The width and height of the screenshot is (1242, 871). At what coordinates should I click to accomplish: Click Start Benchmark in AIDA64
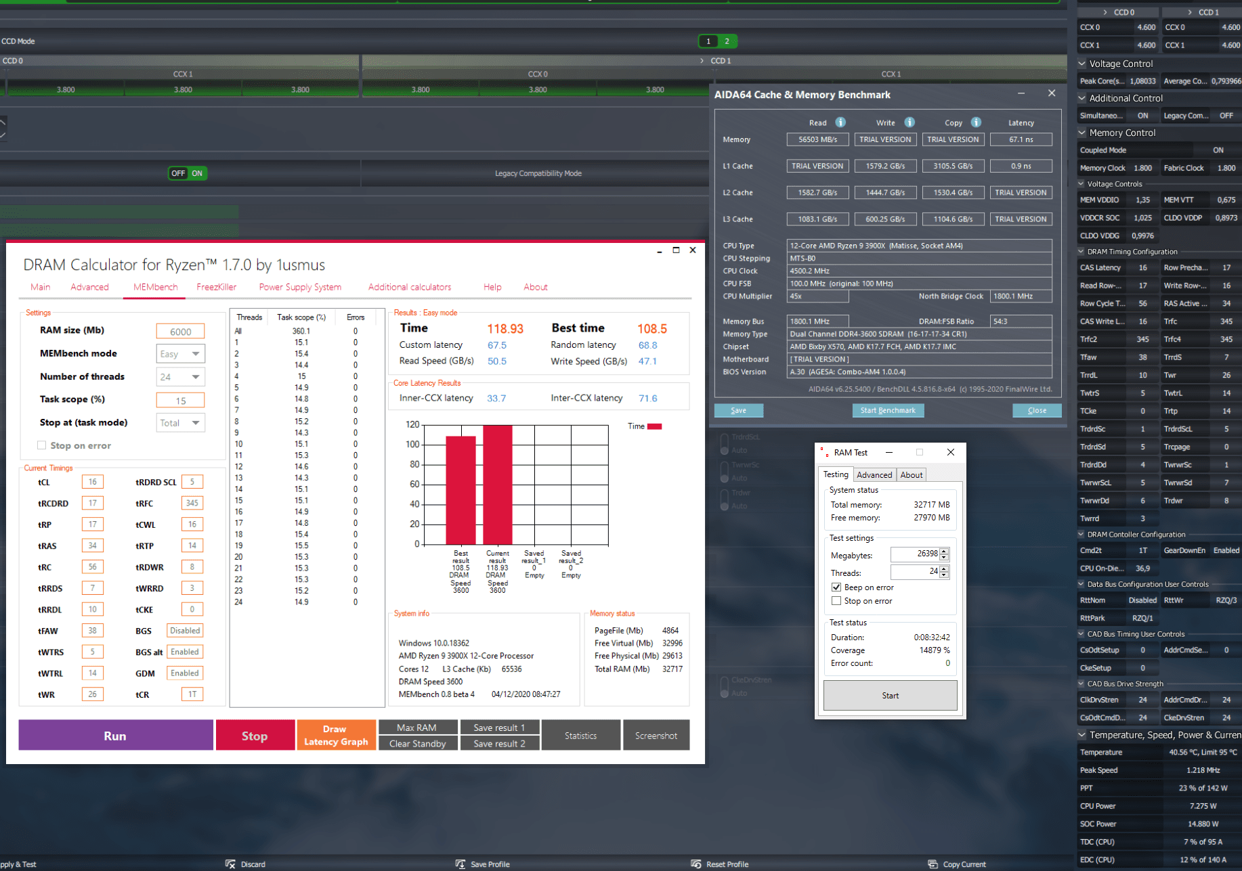tap(888, 410)
